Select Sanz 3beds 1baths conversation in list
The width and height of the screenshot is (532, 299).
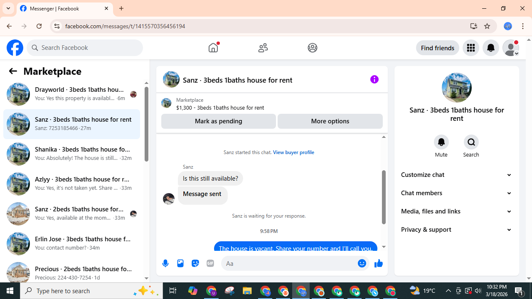[71, 124]
